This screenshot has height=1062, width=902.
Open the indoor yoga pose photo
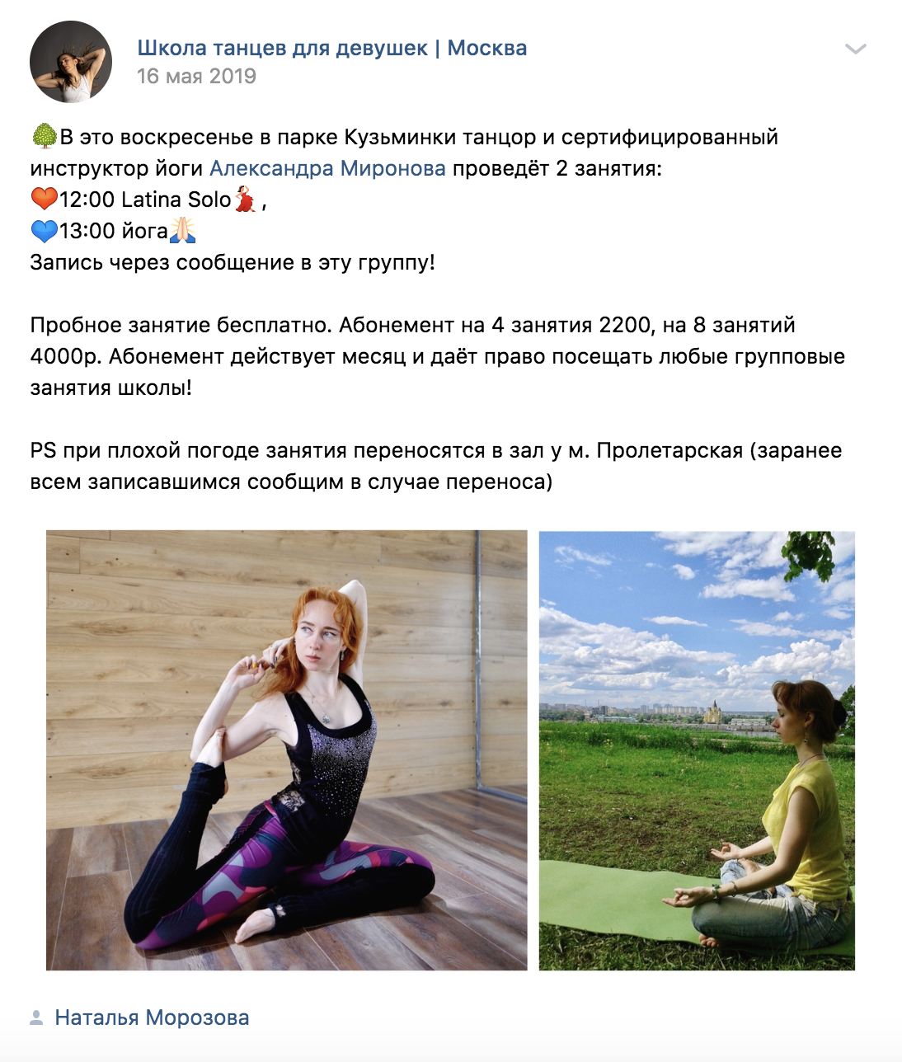(287, 750)
